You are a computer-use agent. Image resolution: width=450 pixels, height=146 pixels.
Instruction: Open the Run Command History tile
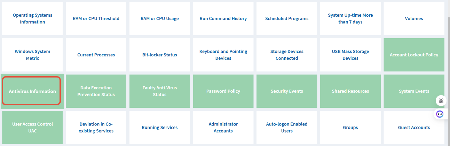[x=223, y=18]
